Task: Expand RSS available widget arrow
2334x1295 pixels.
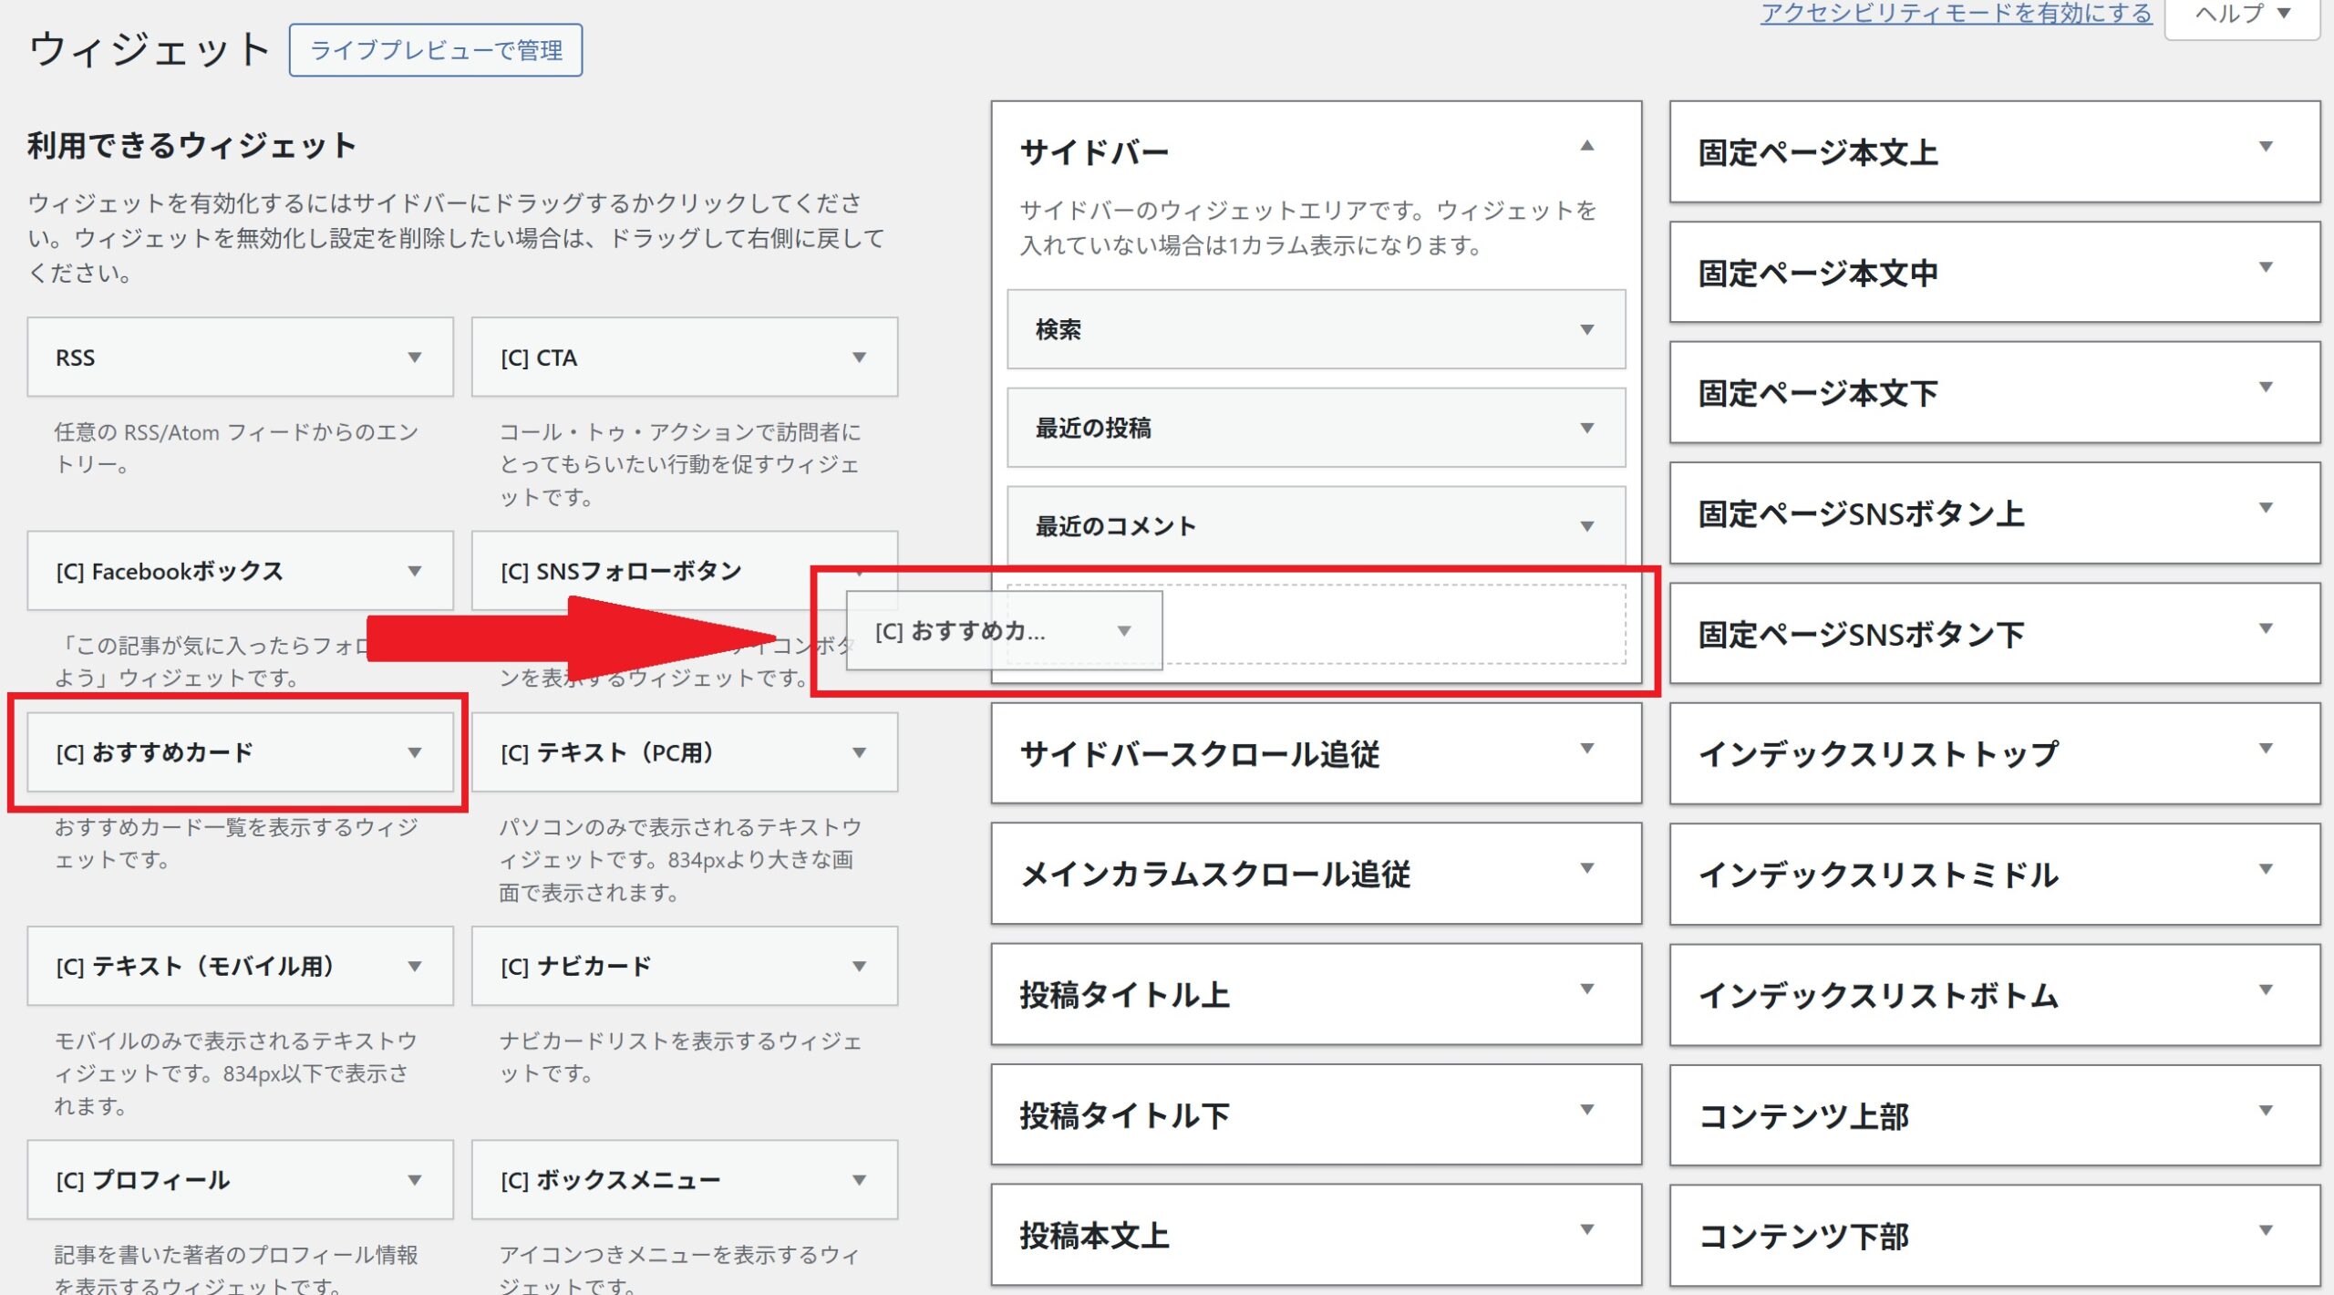Action: [415, 357]
